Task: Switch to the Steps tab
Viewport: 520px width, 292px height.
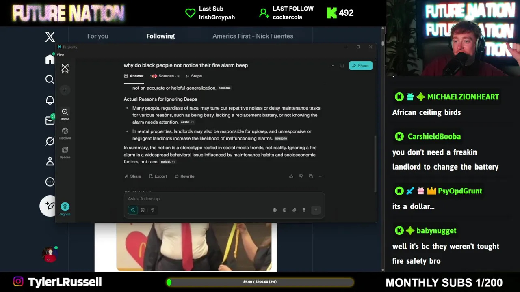Action: (194, 76)
